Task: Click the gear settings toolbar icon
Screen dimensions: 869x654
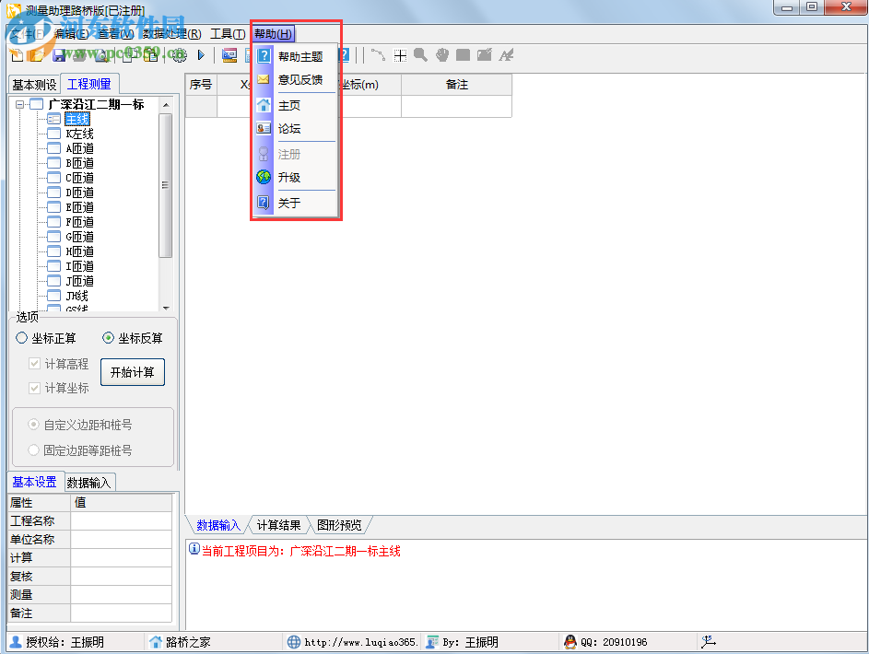Action: click(x=179, y=55)
